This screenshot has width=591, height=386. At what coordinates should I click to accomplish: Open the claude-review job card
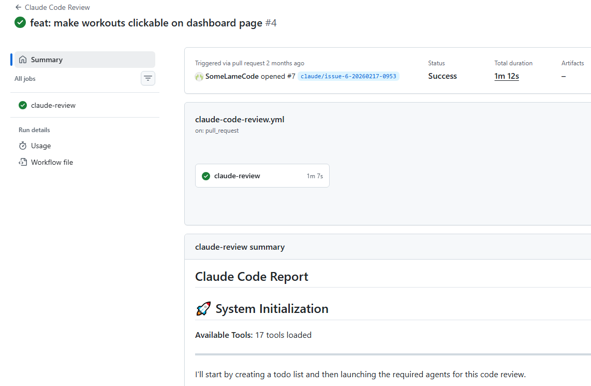tap(262, 176)
